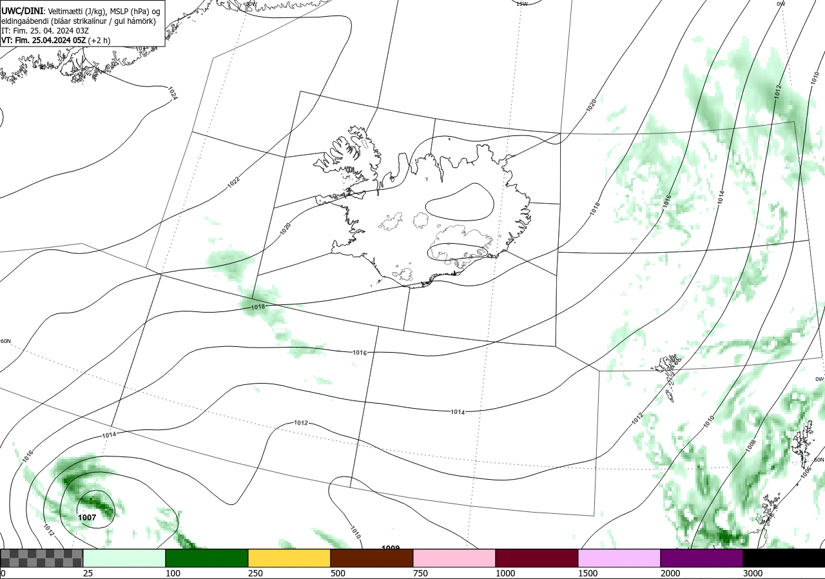The image size is (825, 579).
Task: Click the UWC/DINI title text
Action: [x=23, y=12]
